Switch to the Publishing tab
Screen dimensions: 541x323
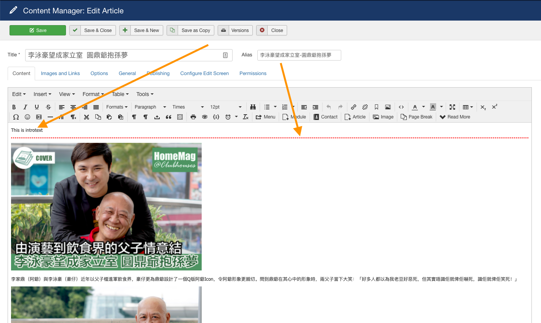(158, 74)
